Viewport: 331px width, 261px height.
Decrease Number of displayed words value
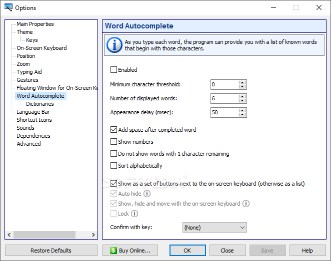(242, 100)
